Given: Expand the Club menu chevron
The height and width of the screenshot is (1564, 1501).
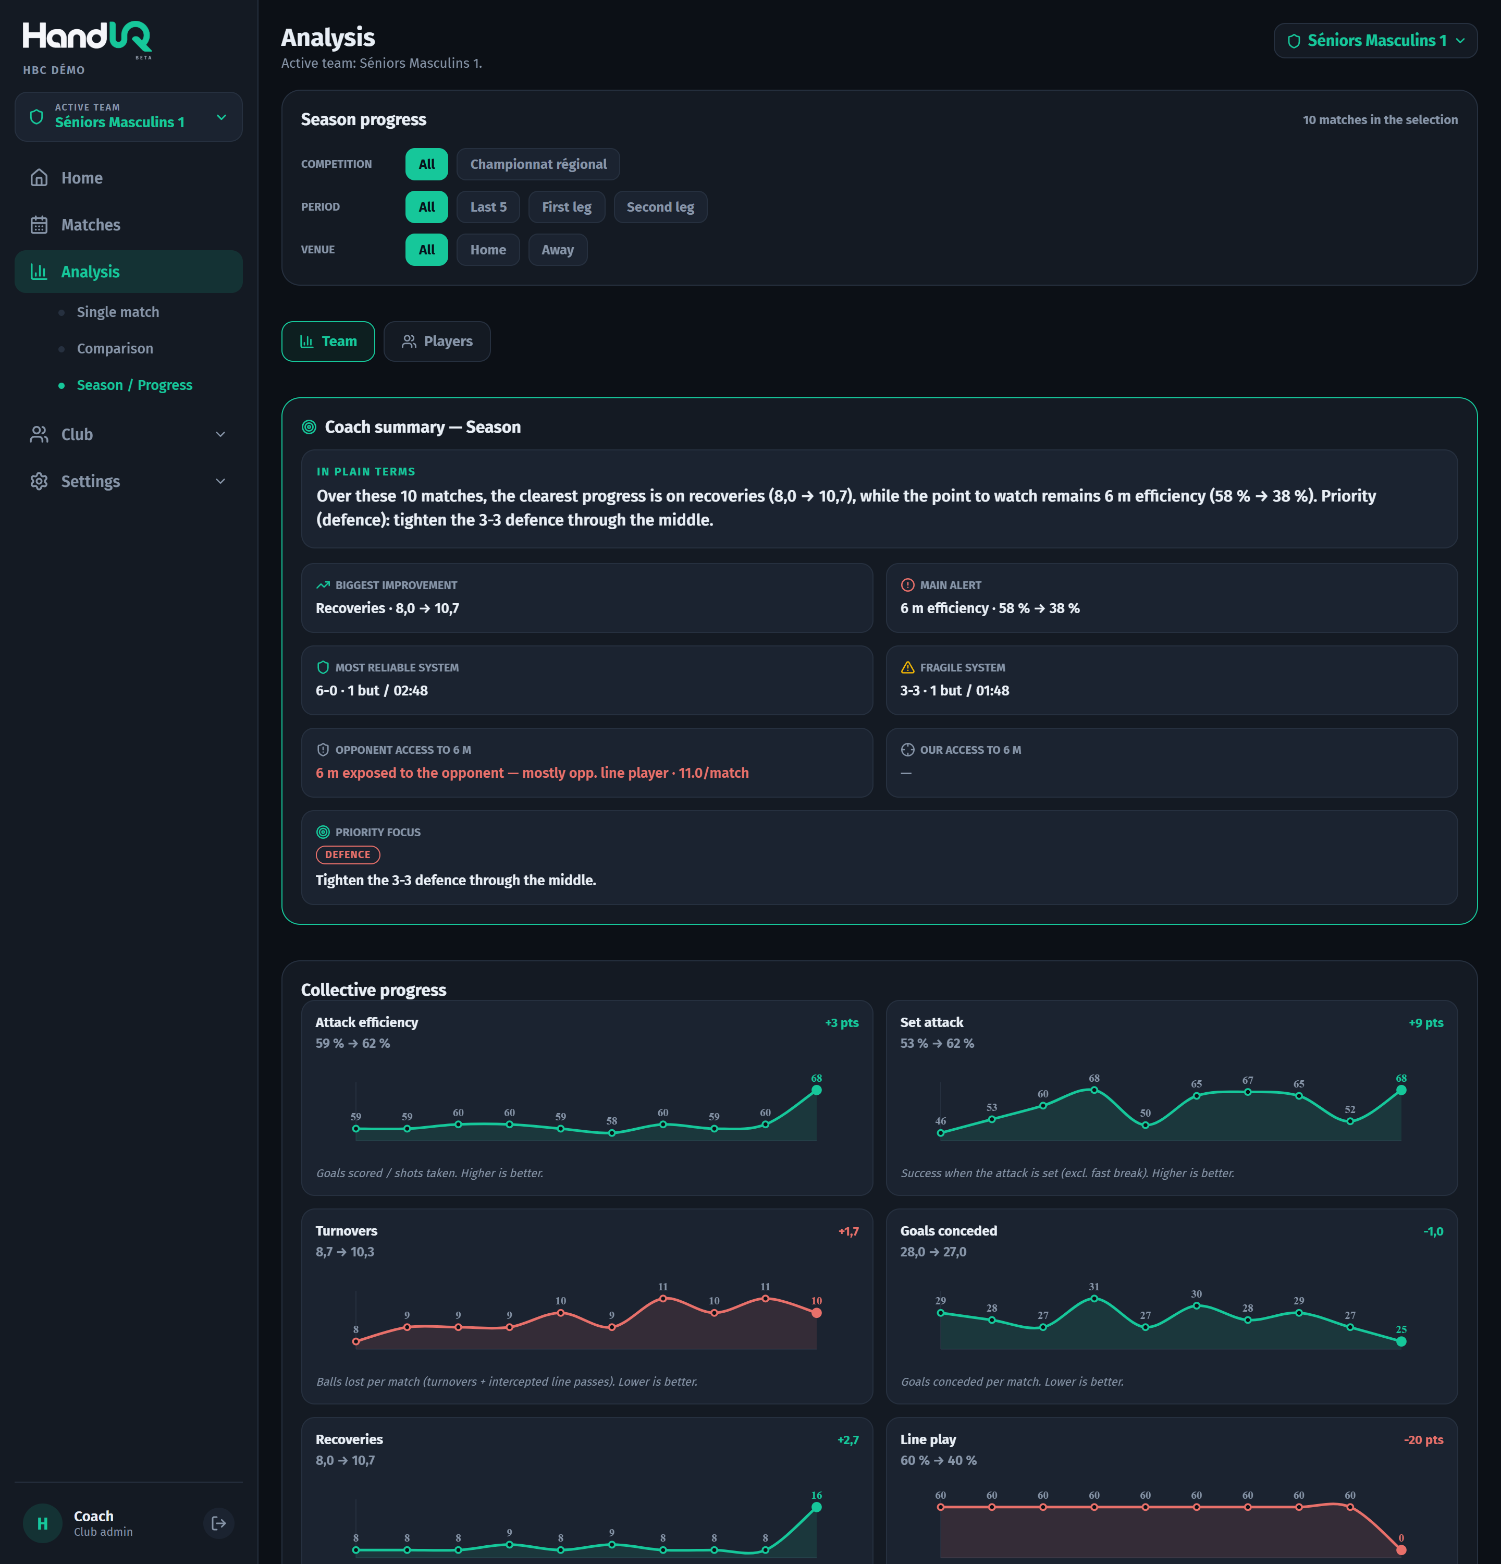Looking at the screenshot, I should click(221, 435).
